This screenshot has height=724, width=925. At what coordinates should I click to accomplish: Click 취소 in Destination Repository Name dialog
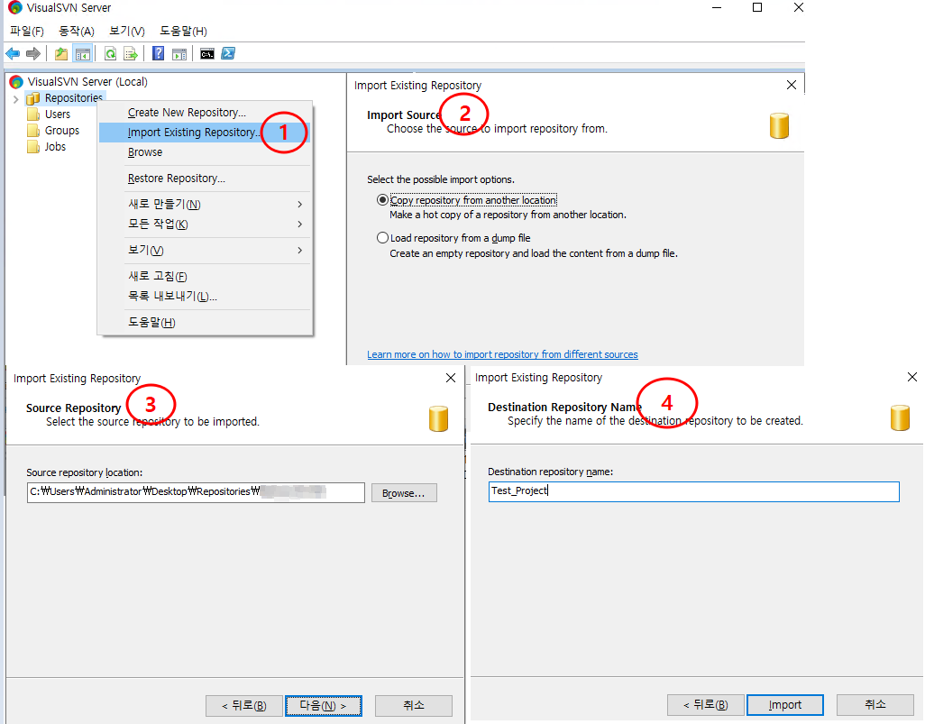pos(875,704)
